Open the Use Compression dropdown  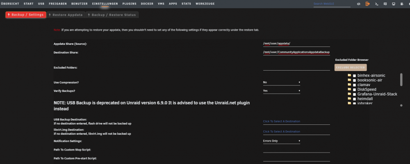[282, 82]
